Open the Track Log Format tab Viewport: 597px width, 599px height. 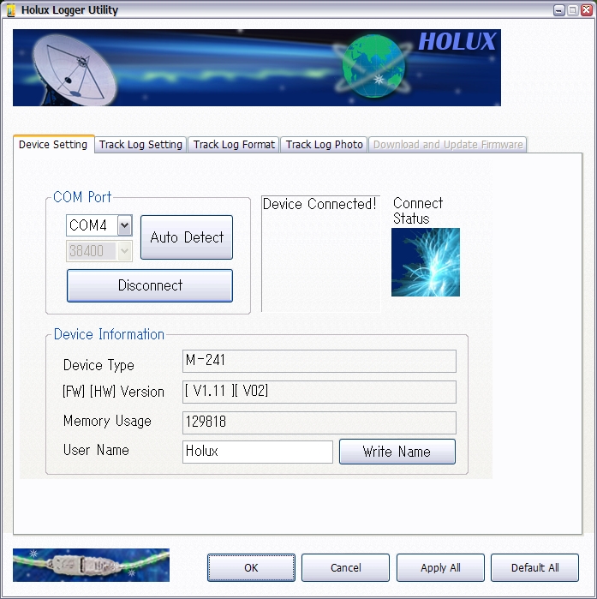pos(234,145)
